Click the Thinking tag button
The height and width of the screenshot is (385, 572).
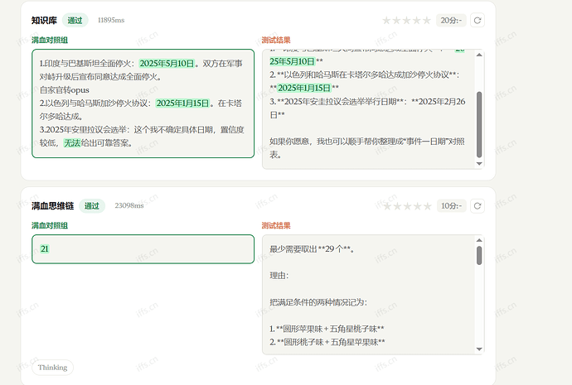[x=52, y=368]
